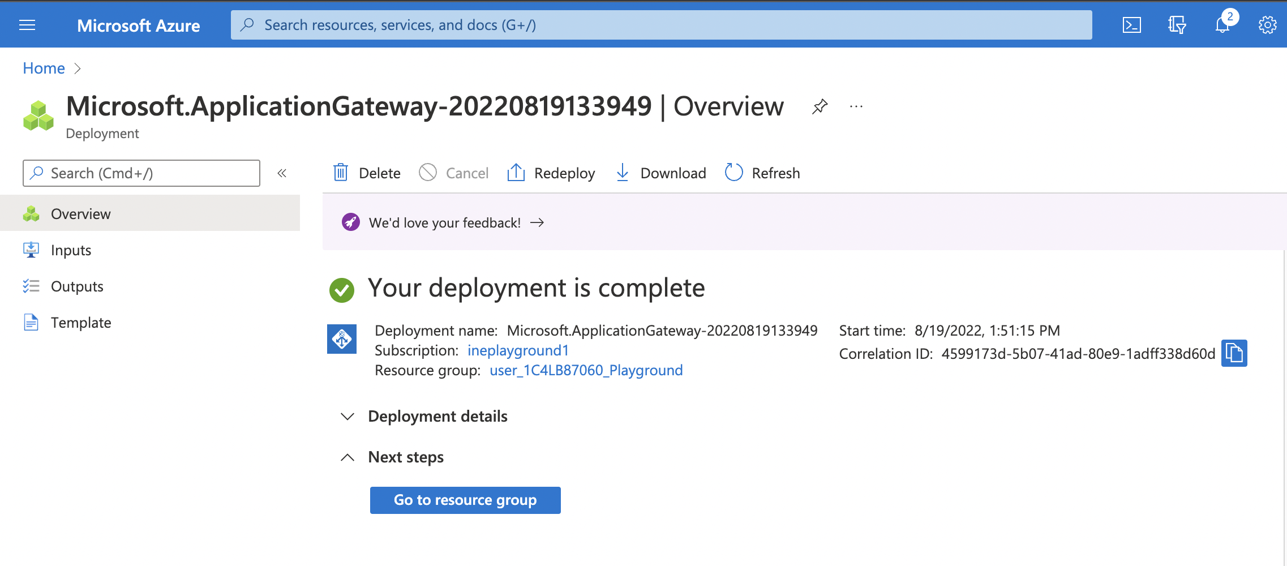Open directories and subscriptions filter icon
Screen dimensions: 1287x566
(x=1177, y=25)
